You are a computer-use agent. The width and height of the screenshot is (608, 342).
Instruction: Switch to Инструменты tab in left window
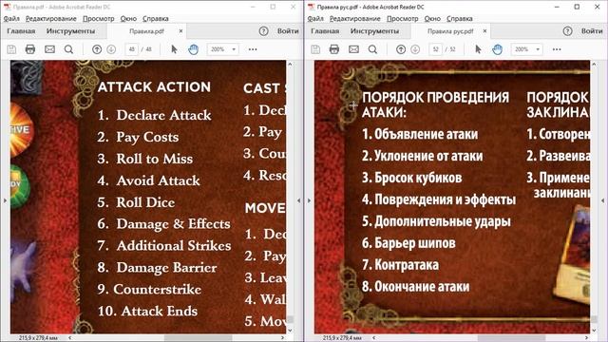[70, 31]
